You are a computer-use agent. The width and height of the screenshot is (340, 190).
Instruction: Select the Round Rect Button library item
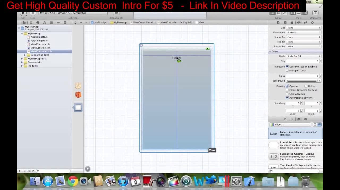coord(295,145)
